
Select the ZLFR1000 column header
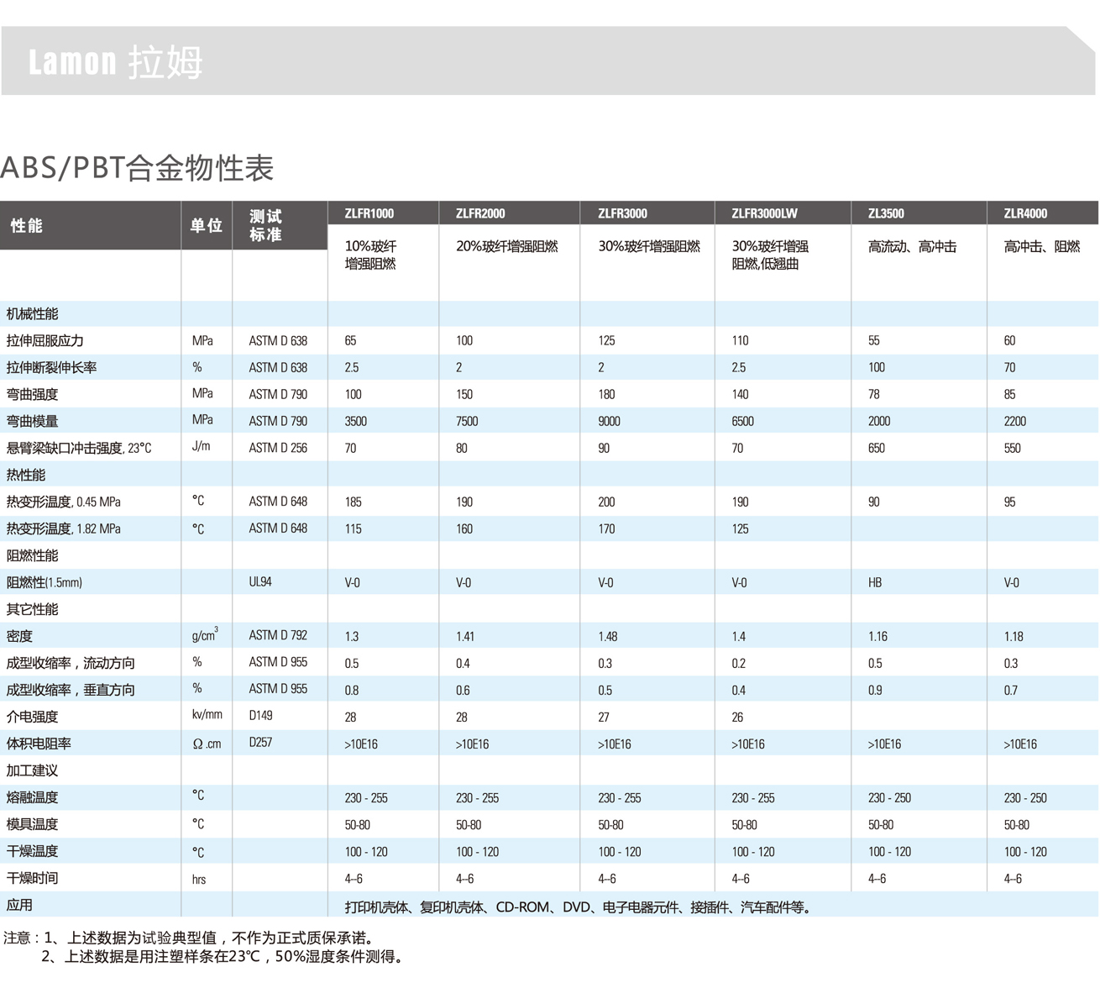[369, 213]
